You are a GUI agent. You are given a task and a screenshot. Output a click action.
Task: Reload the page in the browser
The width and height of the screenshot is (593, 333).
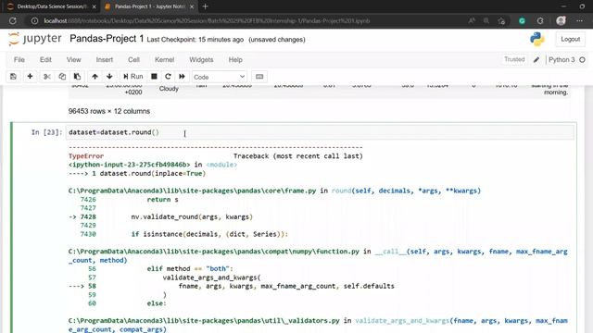point(12,20)
